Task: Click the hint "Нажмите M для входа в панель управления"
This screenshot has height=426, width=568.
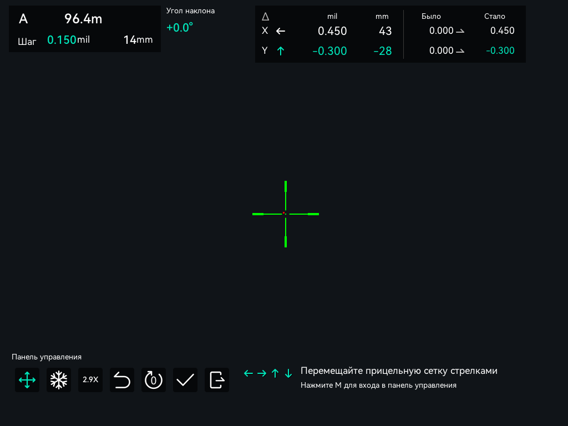Action: click(x=378, y=386)
